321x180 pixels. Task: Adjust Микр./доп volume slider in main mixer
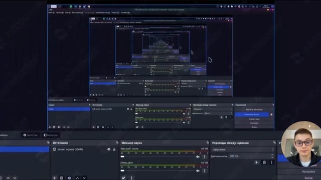(x=157, y=171)
